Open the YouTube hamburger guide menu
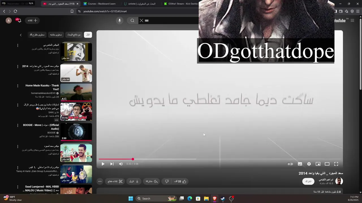Image resolution: width=362 pixels, height=203 pixels. (352, 20)
